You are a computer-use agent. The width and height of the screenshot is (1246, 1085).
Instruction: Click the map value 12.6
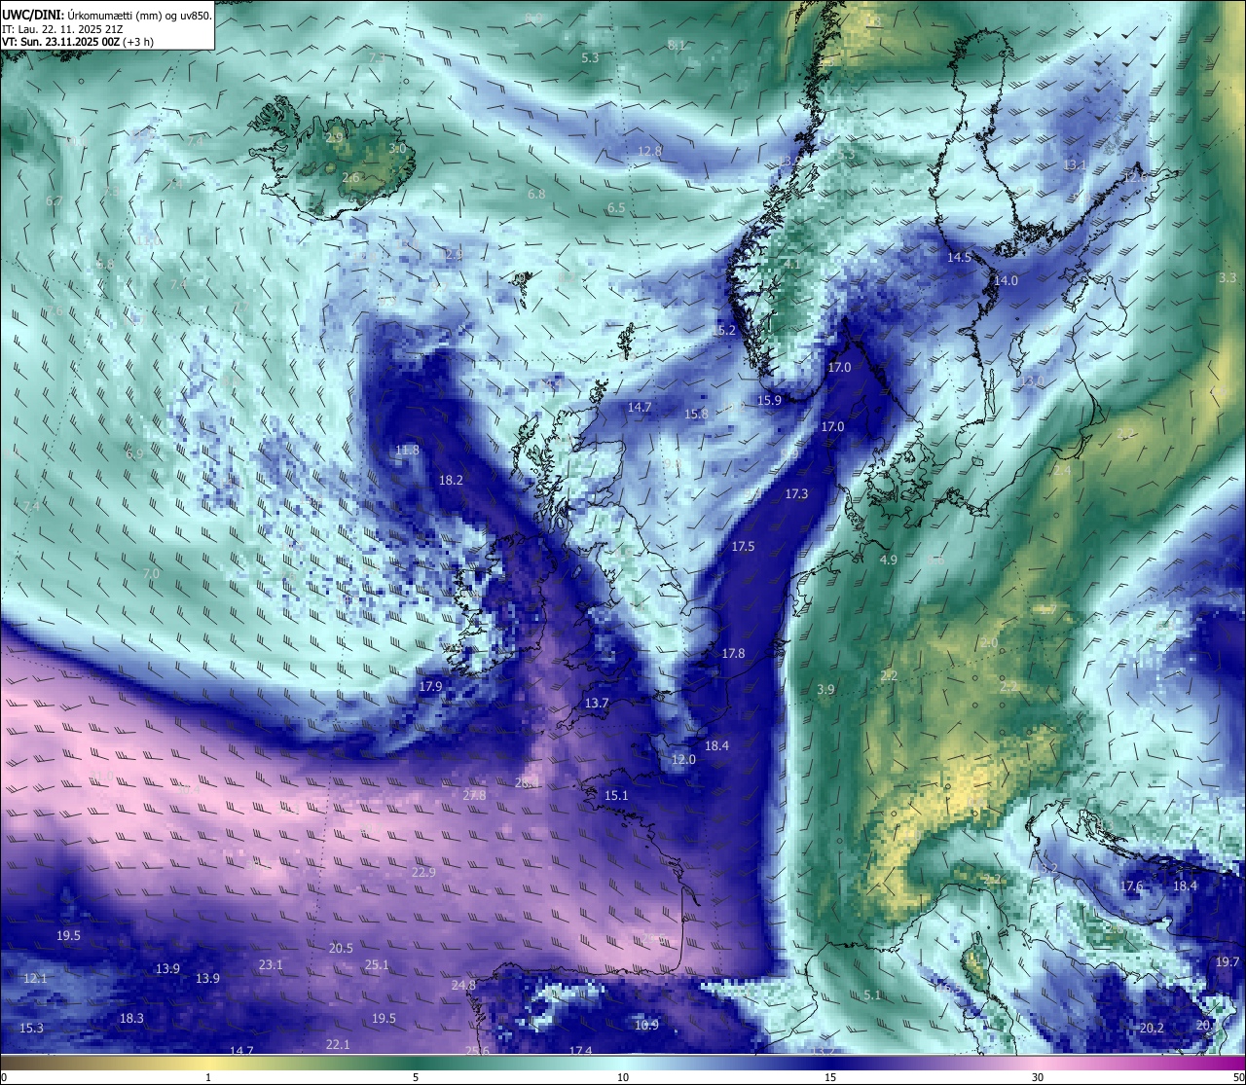[x=1135, y=177]
